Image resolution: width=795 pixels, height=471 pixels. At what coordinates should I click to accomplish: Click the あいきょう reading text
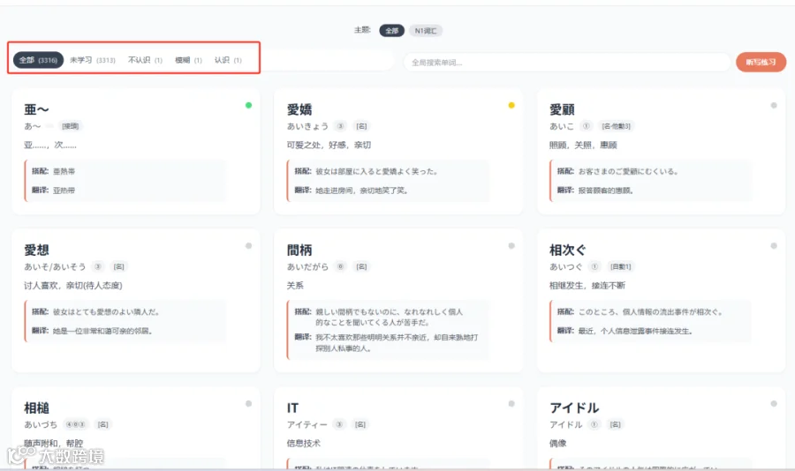click(x=307, y=126)
